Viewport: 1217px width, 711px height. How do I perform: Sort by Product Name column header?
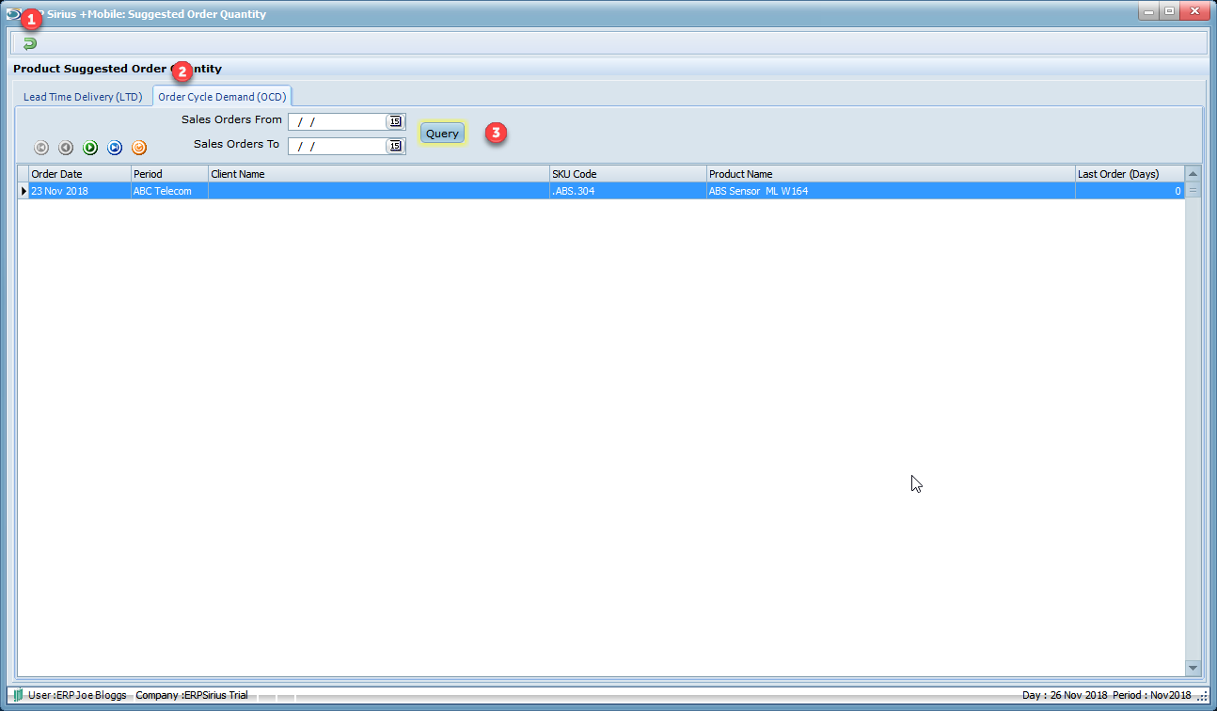892,174
